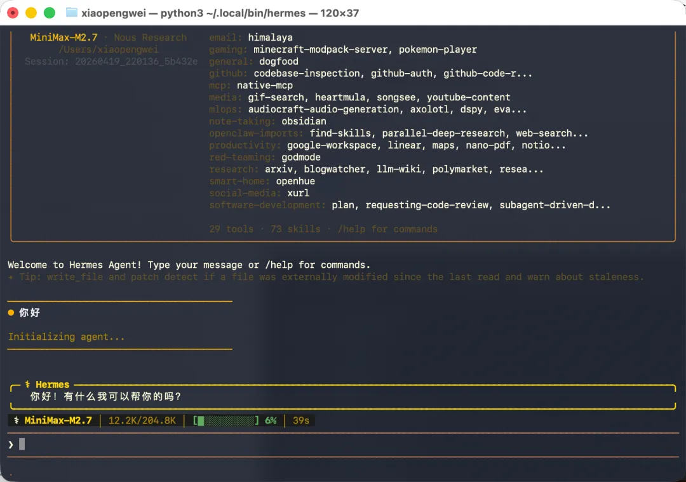The width and height of the screenshot is (686, 482).
Task: Click 'requesting-code-review' skill
Action: 427,204
